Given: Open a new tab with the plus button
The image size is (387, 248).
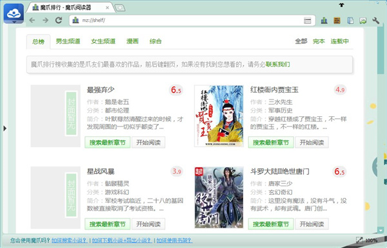Looking at the screenshot, I should click(x=120, y=8).
